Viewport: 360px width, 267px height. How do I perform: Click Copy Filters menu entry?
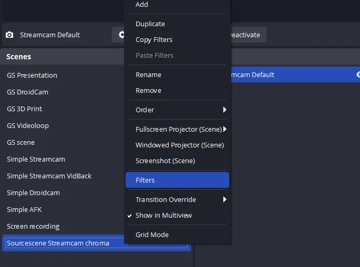tap(154, 40)
